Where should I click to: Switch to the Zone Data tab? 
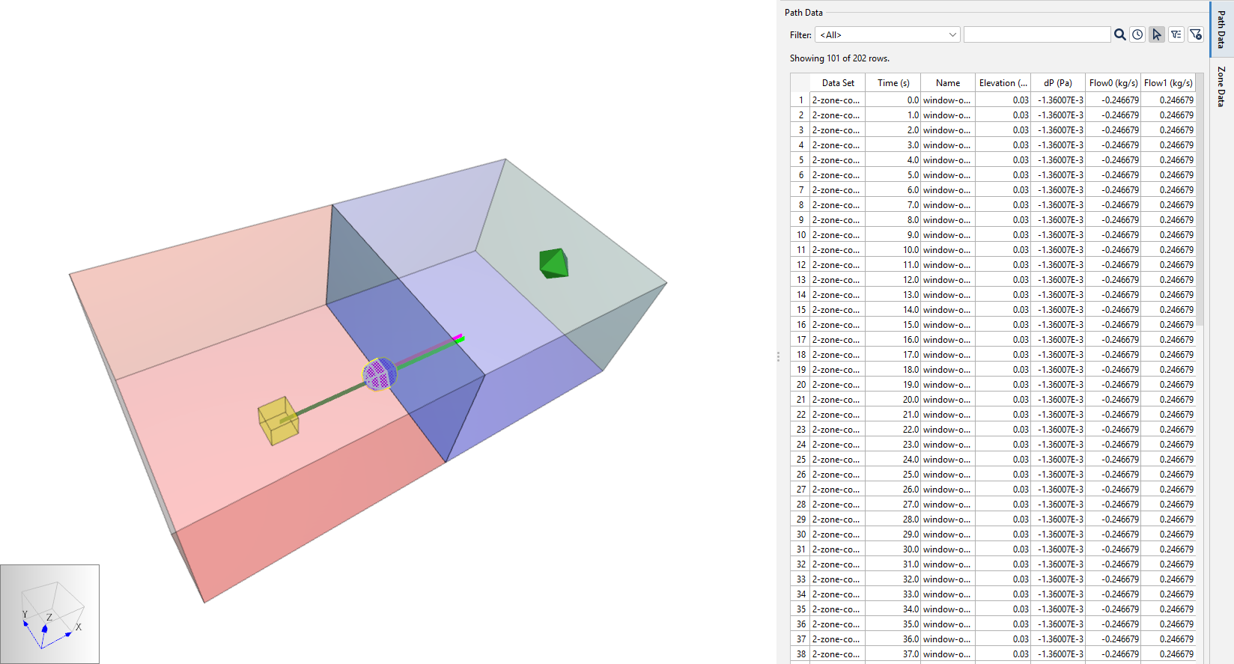pyautogui.click(x=1221, y=87)
